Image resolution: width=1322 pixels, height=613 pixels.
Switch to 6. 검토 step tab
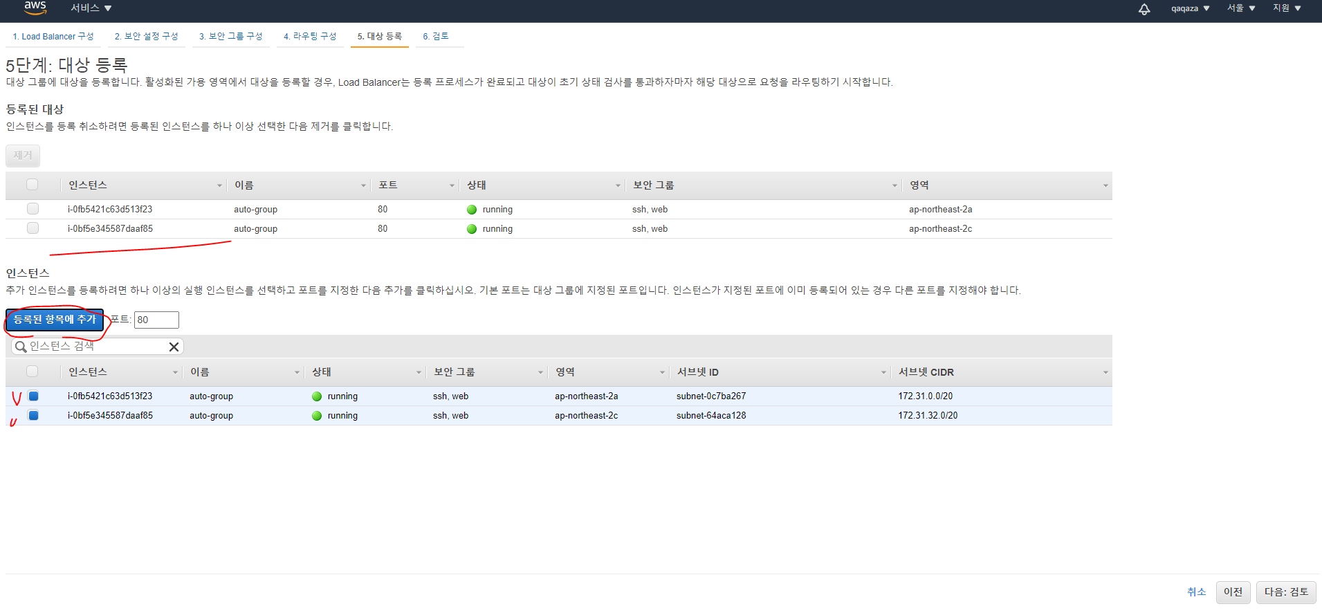[436, 37]
